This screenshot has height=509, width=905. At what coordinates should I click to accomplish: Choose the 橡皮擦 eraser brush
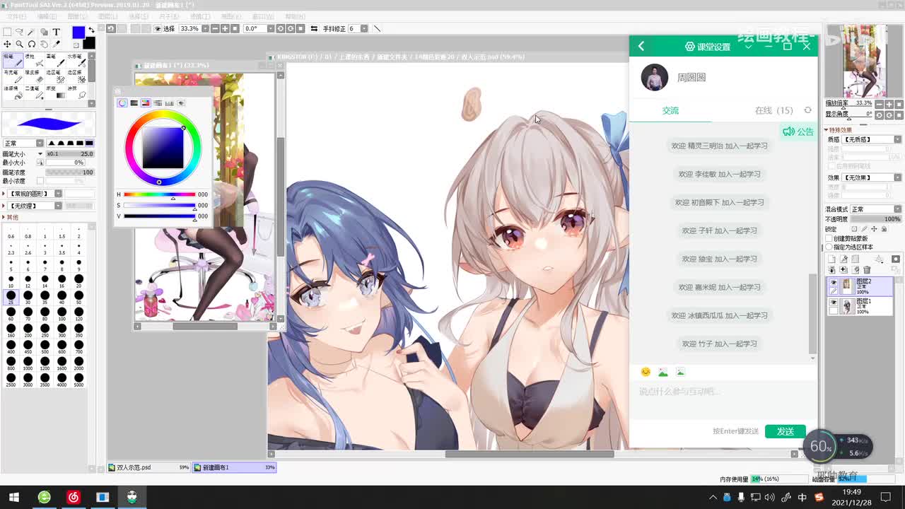(x=34, y=76)
